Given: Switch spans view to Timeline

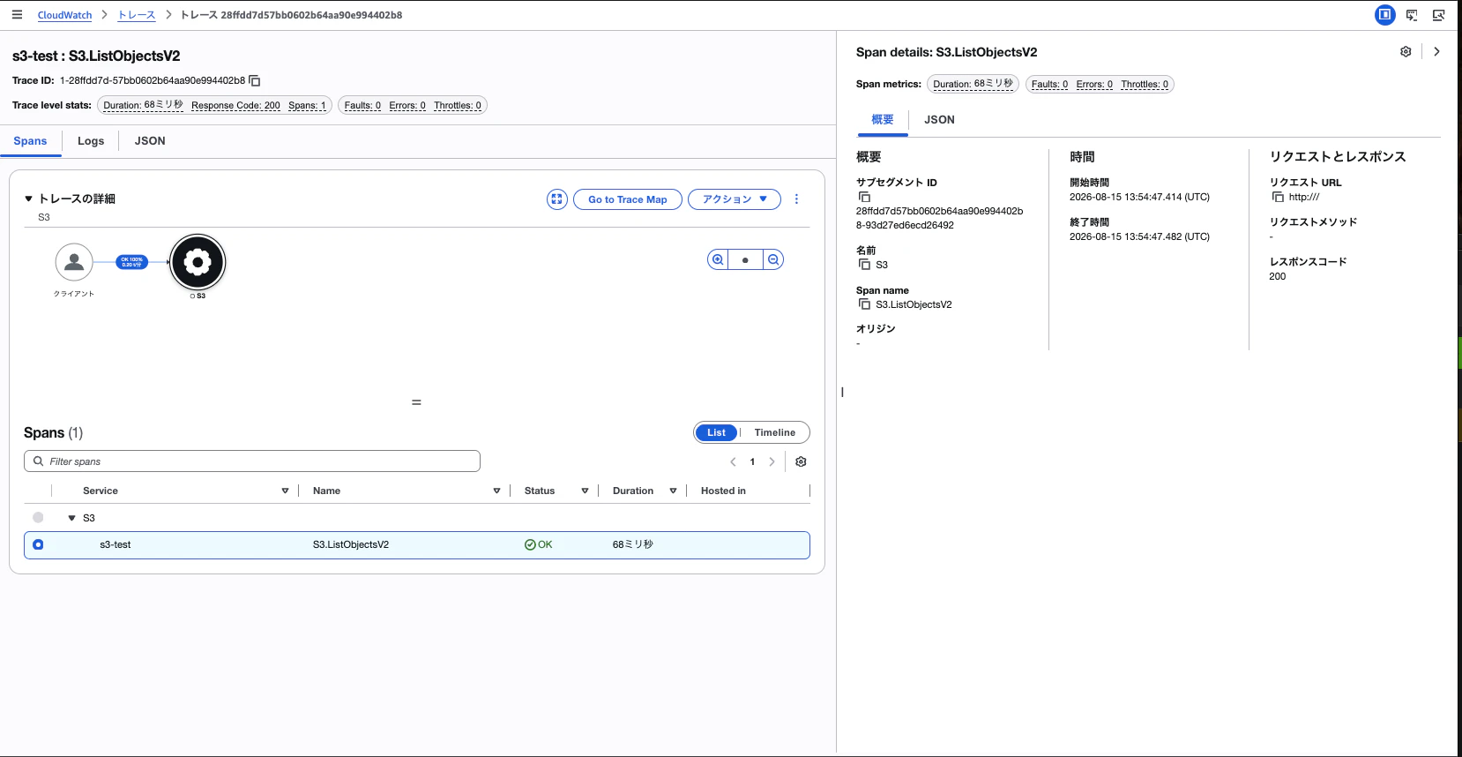Looking at the screenshot, I should click(x=775, y=432).
